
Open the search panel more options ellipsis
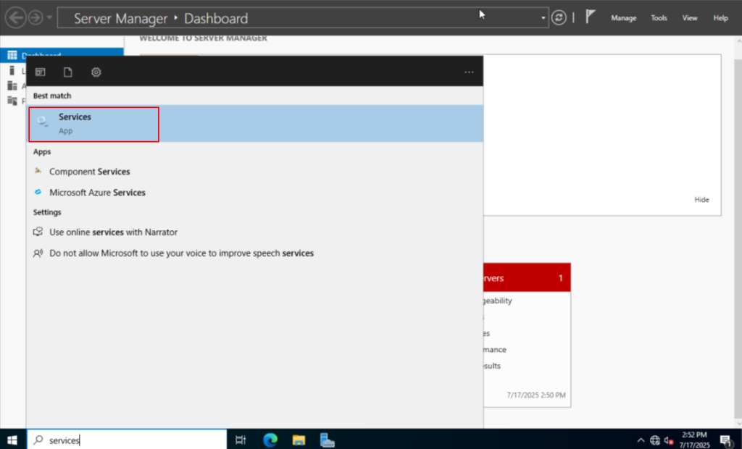(469, 72)
